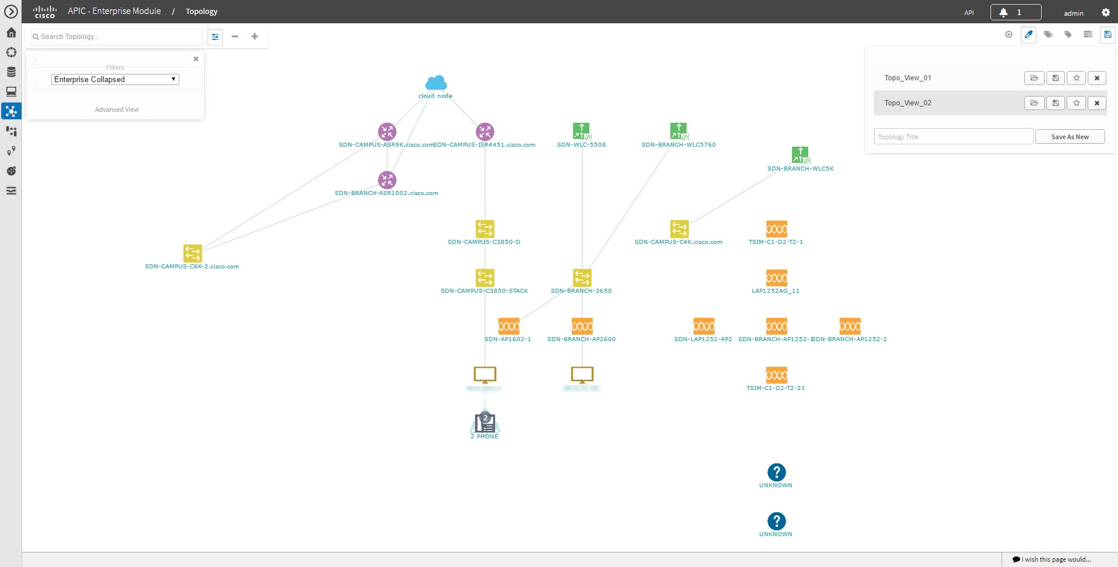Expand the cloud node in the topology map

(436, 83)
